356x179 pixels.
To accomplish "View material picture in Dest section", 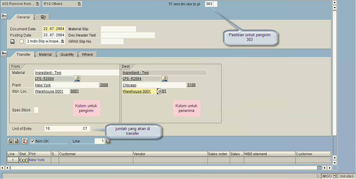I will tap(164, 79).
